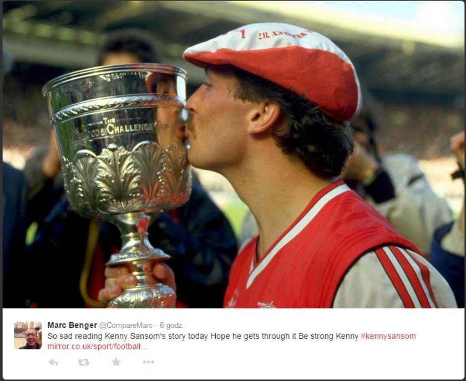
Task: Open the mirror.co.uk/sport/football link
Action: tap(98, 347)
